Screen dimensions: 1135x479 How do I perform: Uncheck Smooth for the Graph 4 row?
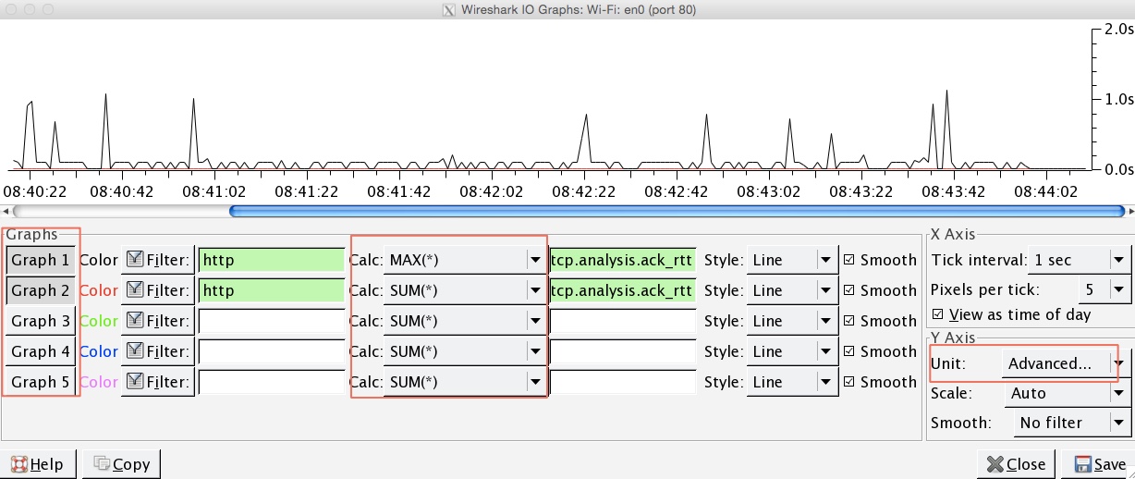[x=849, y=352]
